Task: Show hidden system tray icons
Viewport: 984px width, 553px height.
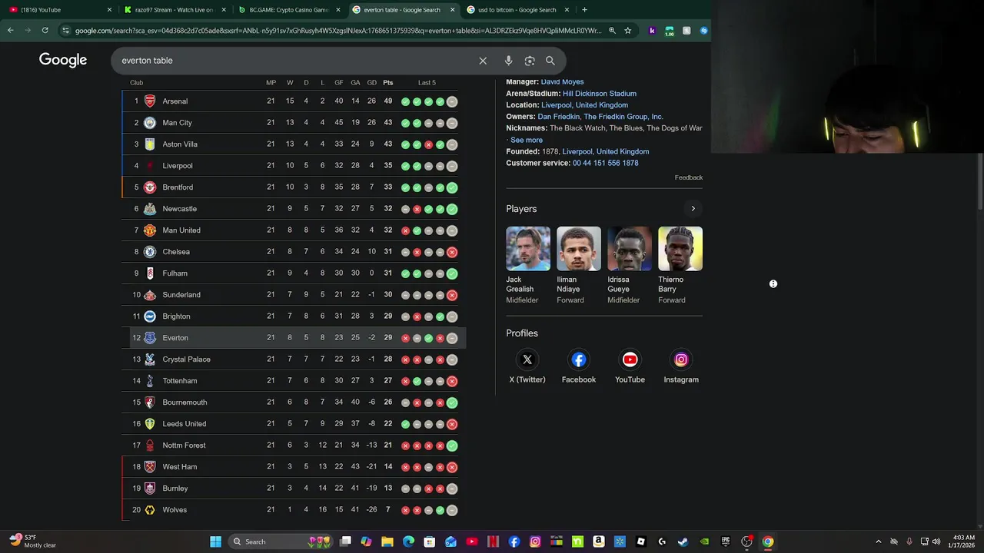Action: point(879,541)
